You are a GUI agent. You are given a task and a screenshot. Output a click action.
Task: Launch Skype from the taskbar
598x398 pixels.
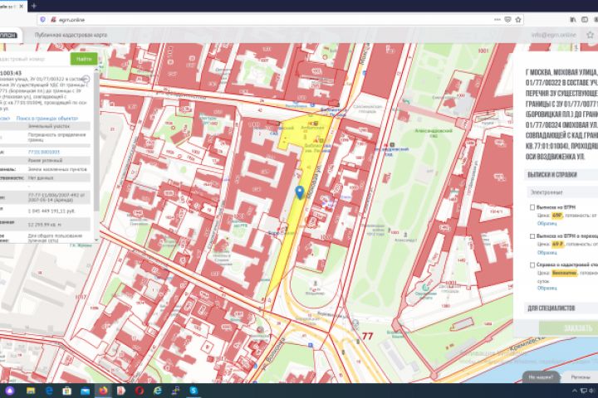coord(194,391)
